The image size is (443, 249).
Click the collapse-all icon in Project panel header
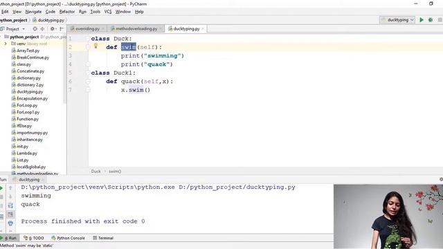pos(42,29)
